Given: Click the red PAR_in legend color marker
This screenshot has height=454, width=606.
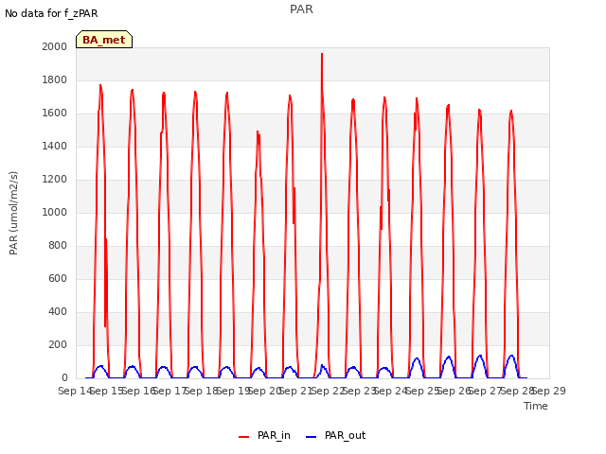Looking at the screenshot, I should [244, 437].
